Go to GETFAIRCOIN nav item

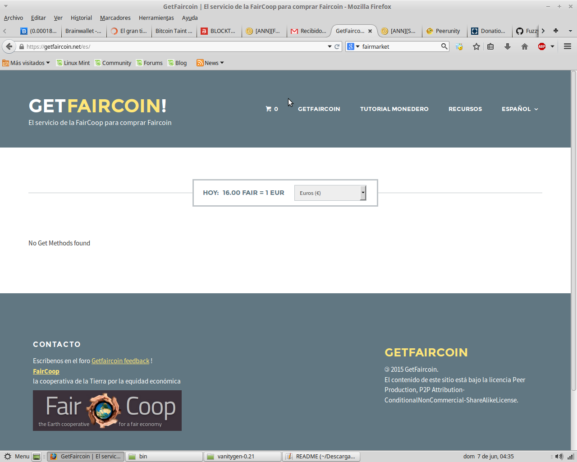(319, 109)
